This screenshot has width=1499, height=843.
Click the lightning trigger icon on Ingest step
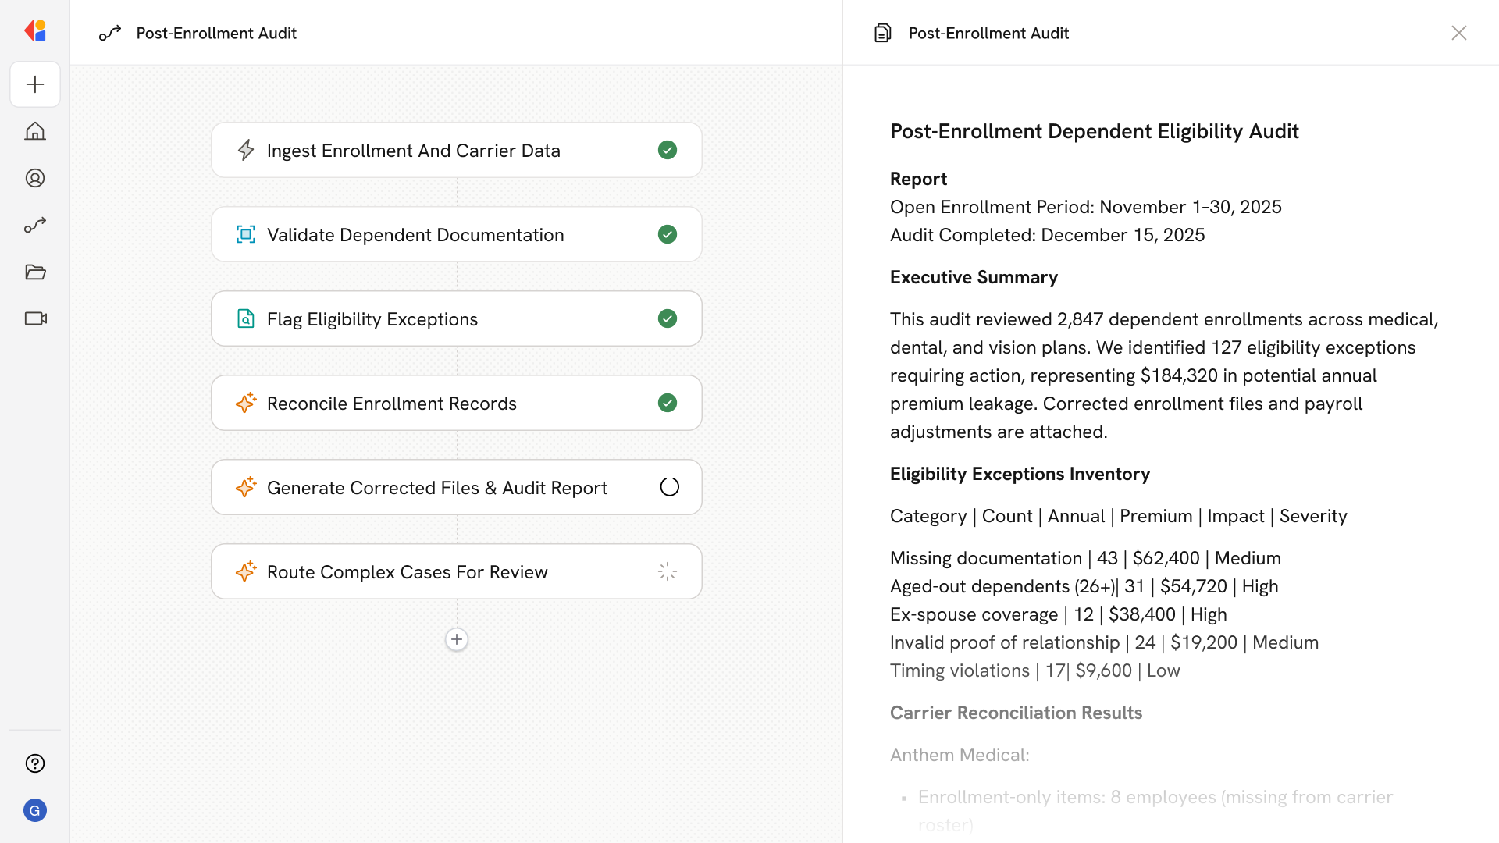(246, 150)
